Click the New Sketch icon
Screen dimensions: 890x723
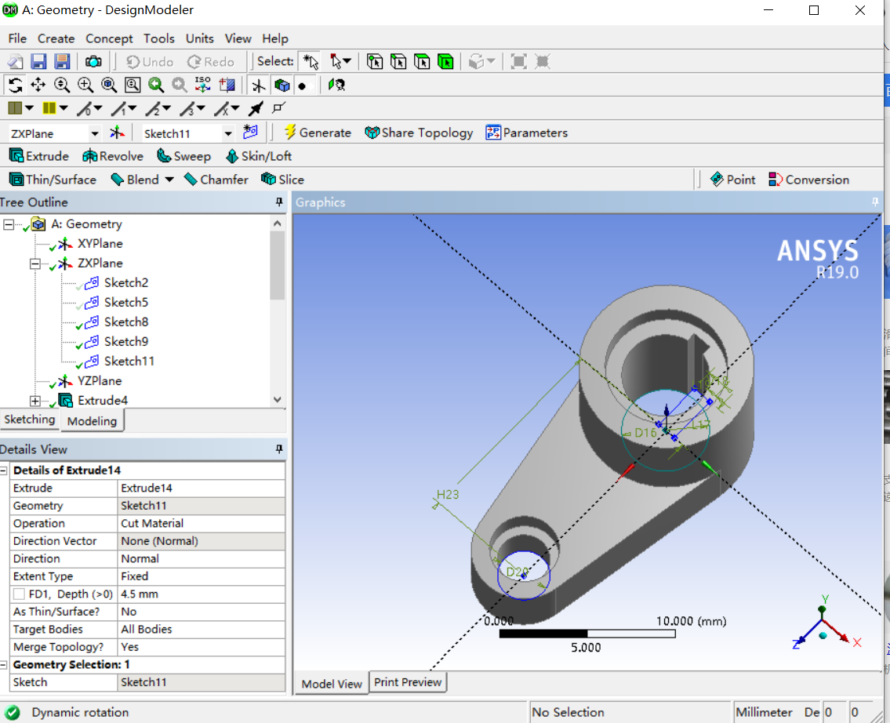click(250, 133)
